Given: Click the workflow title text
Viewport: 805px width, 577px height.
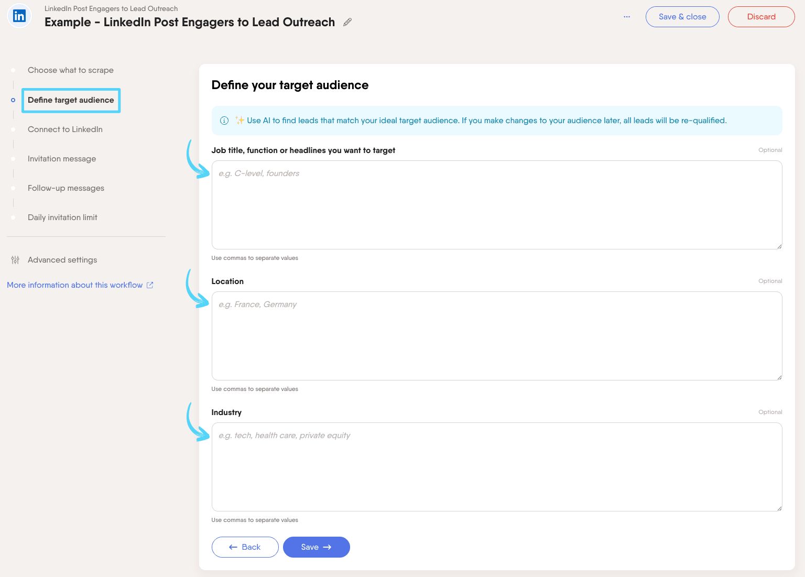Looking at the screenshot, I should tap(190, 22).
